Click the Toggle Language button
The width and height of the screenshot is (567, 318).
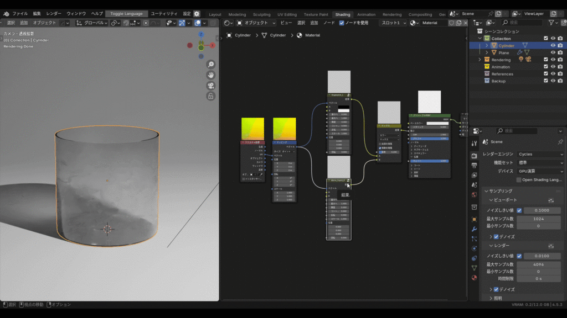[126, 13]
